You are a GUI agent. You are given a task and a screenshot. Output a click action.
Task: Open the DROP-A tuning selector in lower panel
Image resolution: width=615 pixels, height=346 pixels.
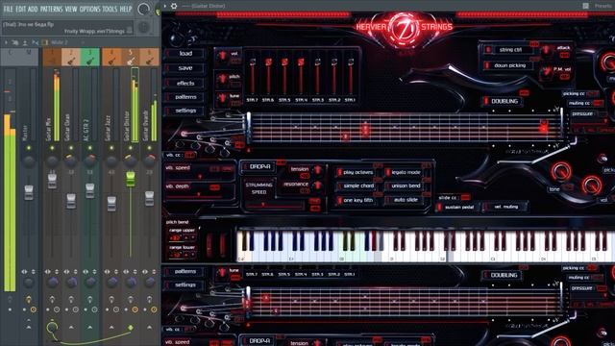[x=258, y=340]
